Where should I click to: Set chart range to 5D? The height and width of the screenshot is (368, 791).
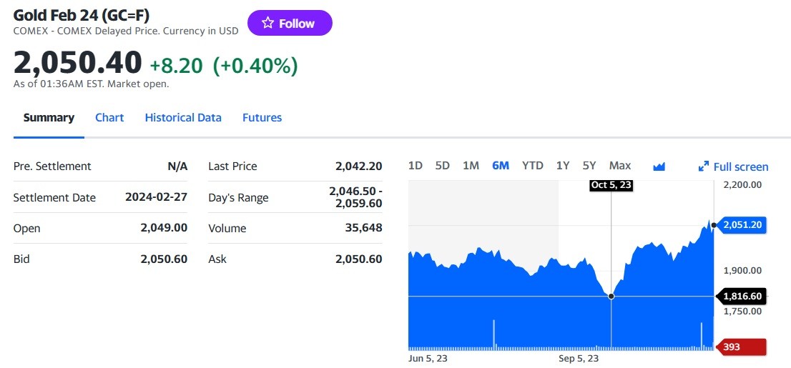443,166
